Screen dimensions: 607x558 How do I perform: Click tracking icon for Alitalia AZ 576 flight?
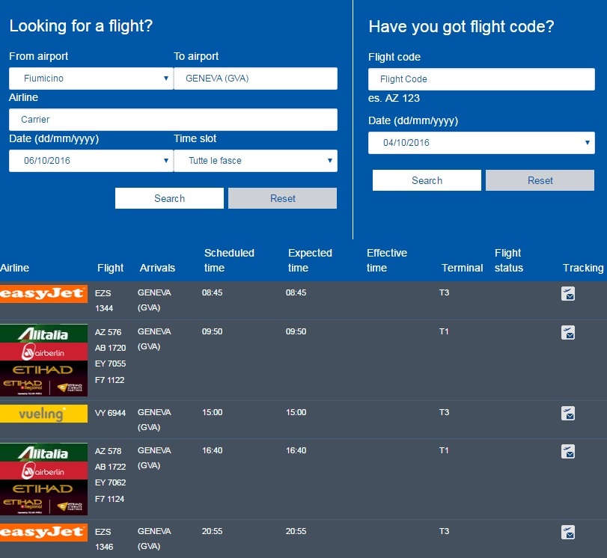pos(568,333)
